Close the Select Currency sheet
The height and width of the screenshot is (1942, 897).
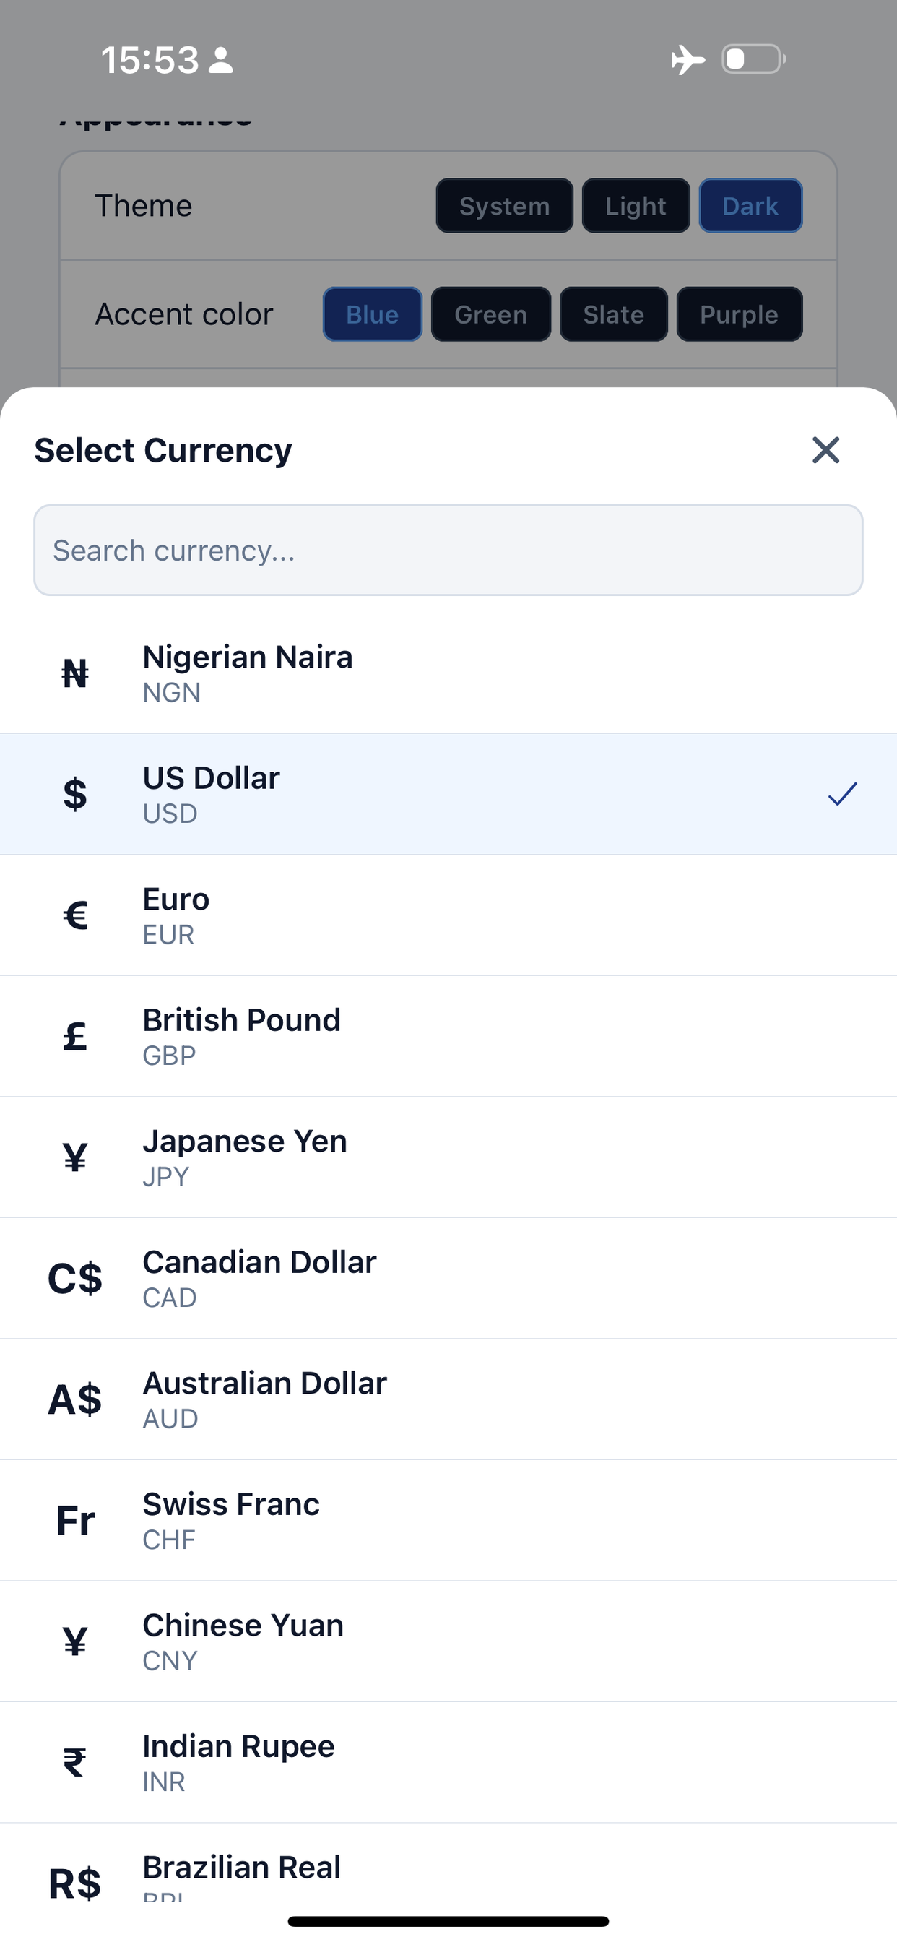[825, 450]
